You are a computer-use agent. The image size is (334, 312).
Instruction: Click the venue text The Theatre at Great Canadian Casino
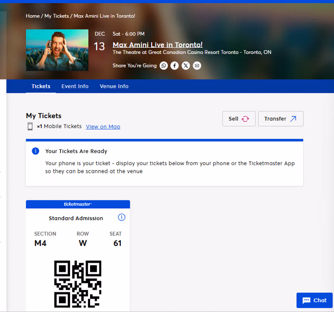point(192,52)
